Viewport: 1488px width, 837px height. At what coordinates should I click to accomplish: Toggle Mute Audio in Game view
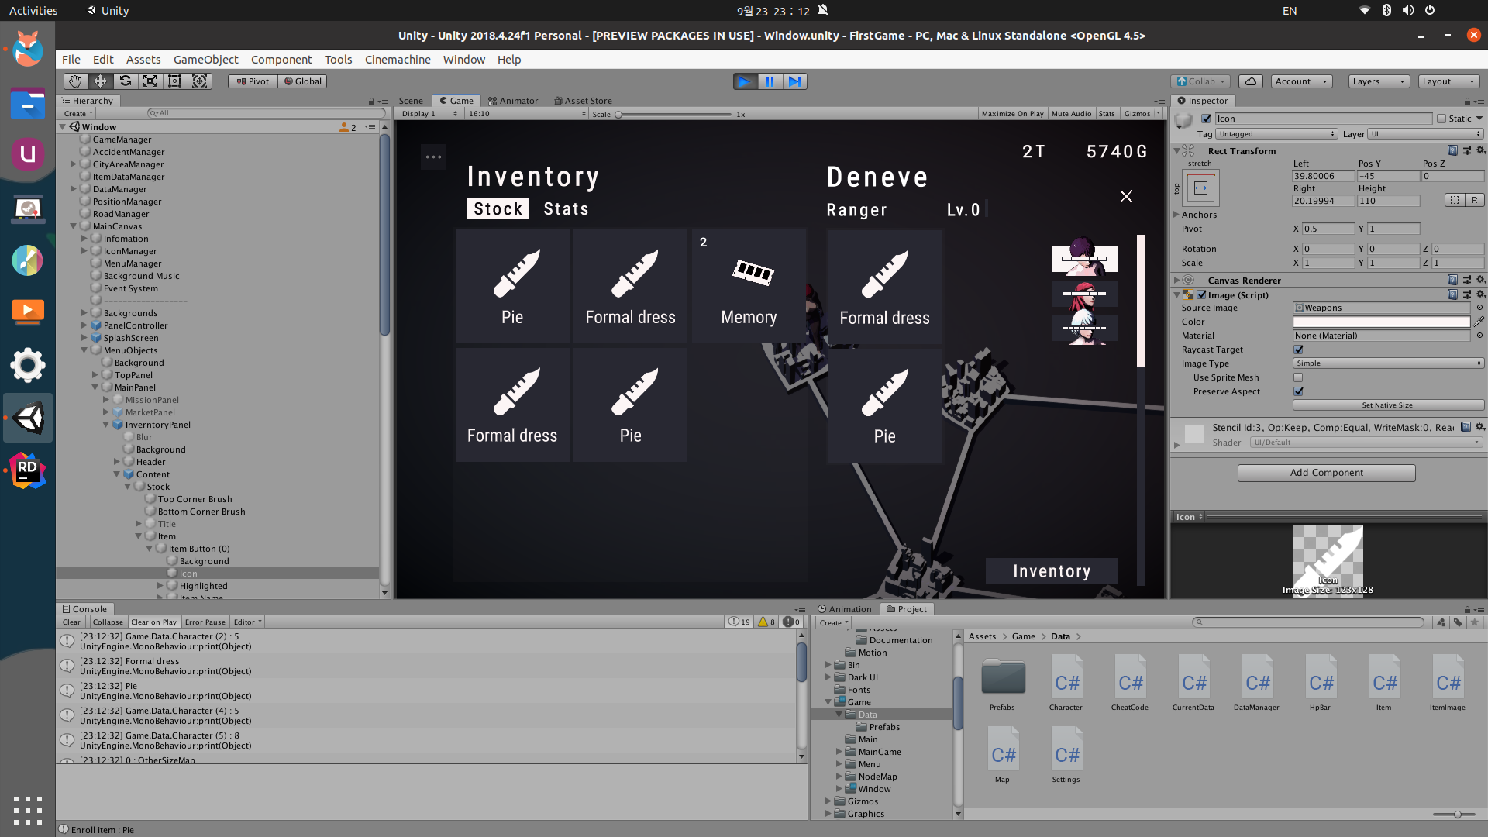(x=1071, y=114)
